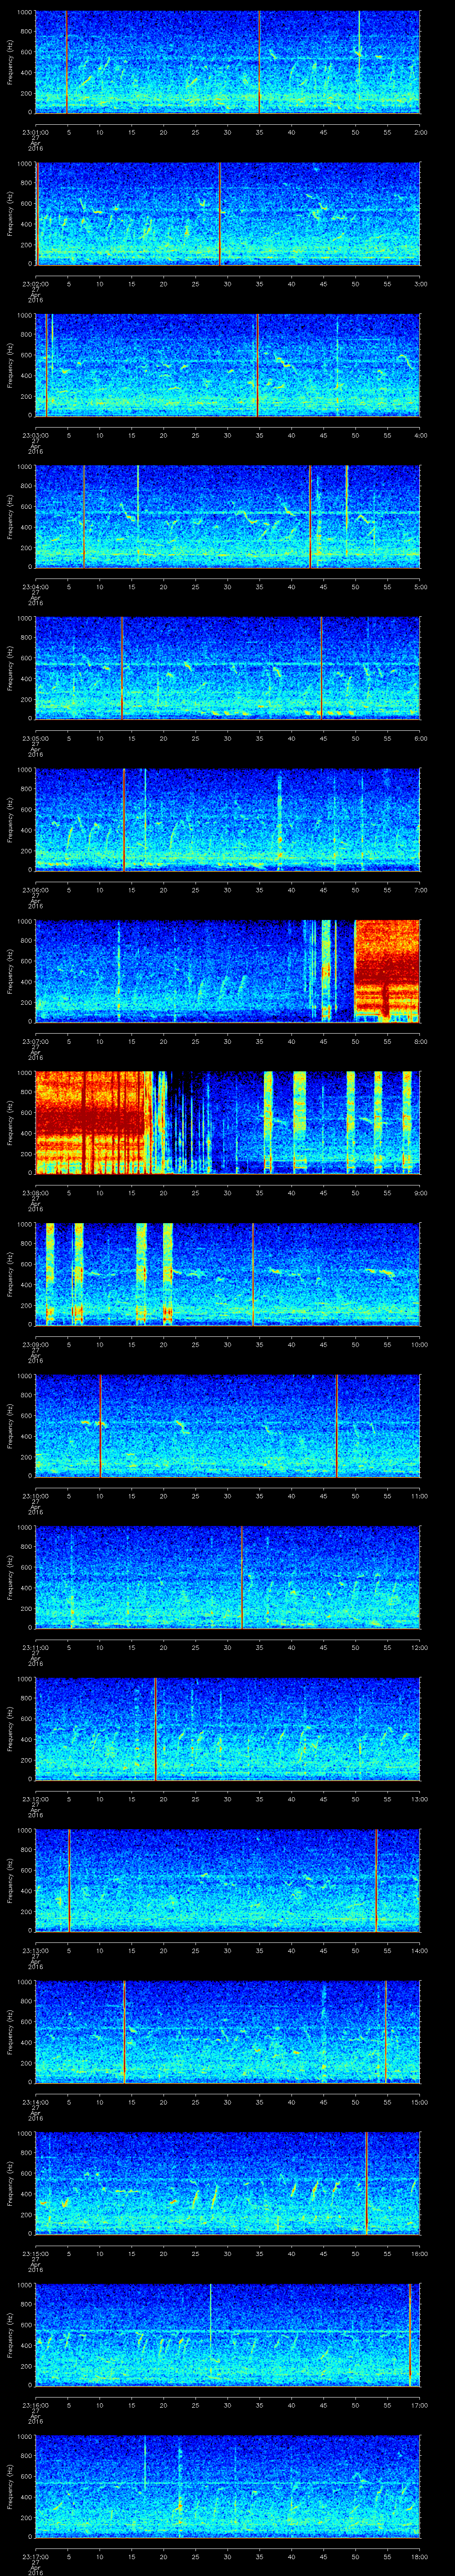The image size is (455, 2576).
Task: Select the spectrogram panel starting at 23:12:00
Action: [228, 1728]
